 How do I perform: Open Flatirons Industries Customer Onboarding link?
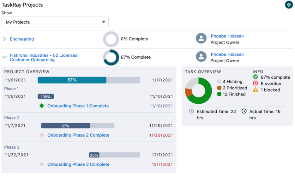click(x=44, y=57)
